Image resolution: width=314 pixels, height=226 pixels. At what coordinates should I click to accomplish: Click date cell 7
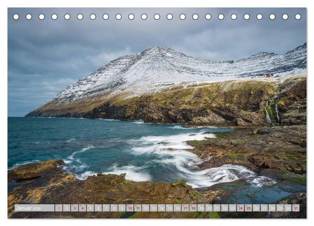point(106,208)
